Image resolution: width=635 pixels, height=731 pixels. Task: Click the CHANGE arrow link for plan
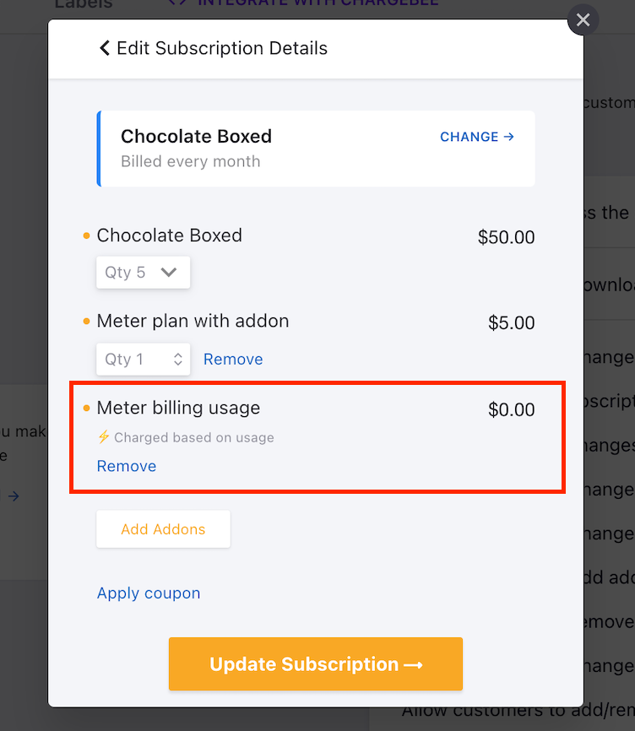tap(477, 137)
